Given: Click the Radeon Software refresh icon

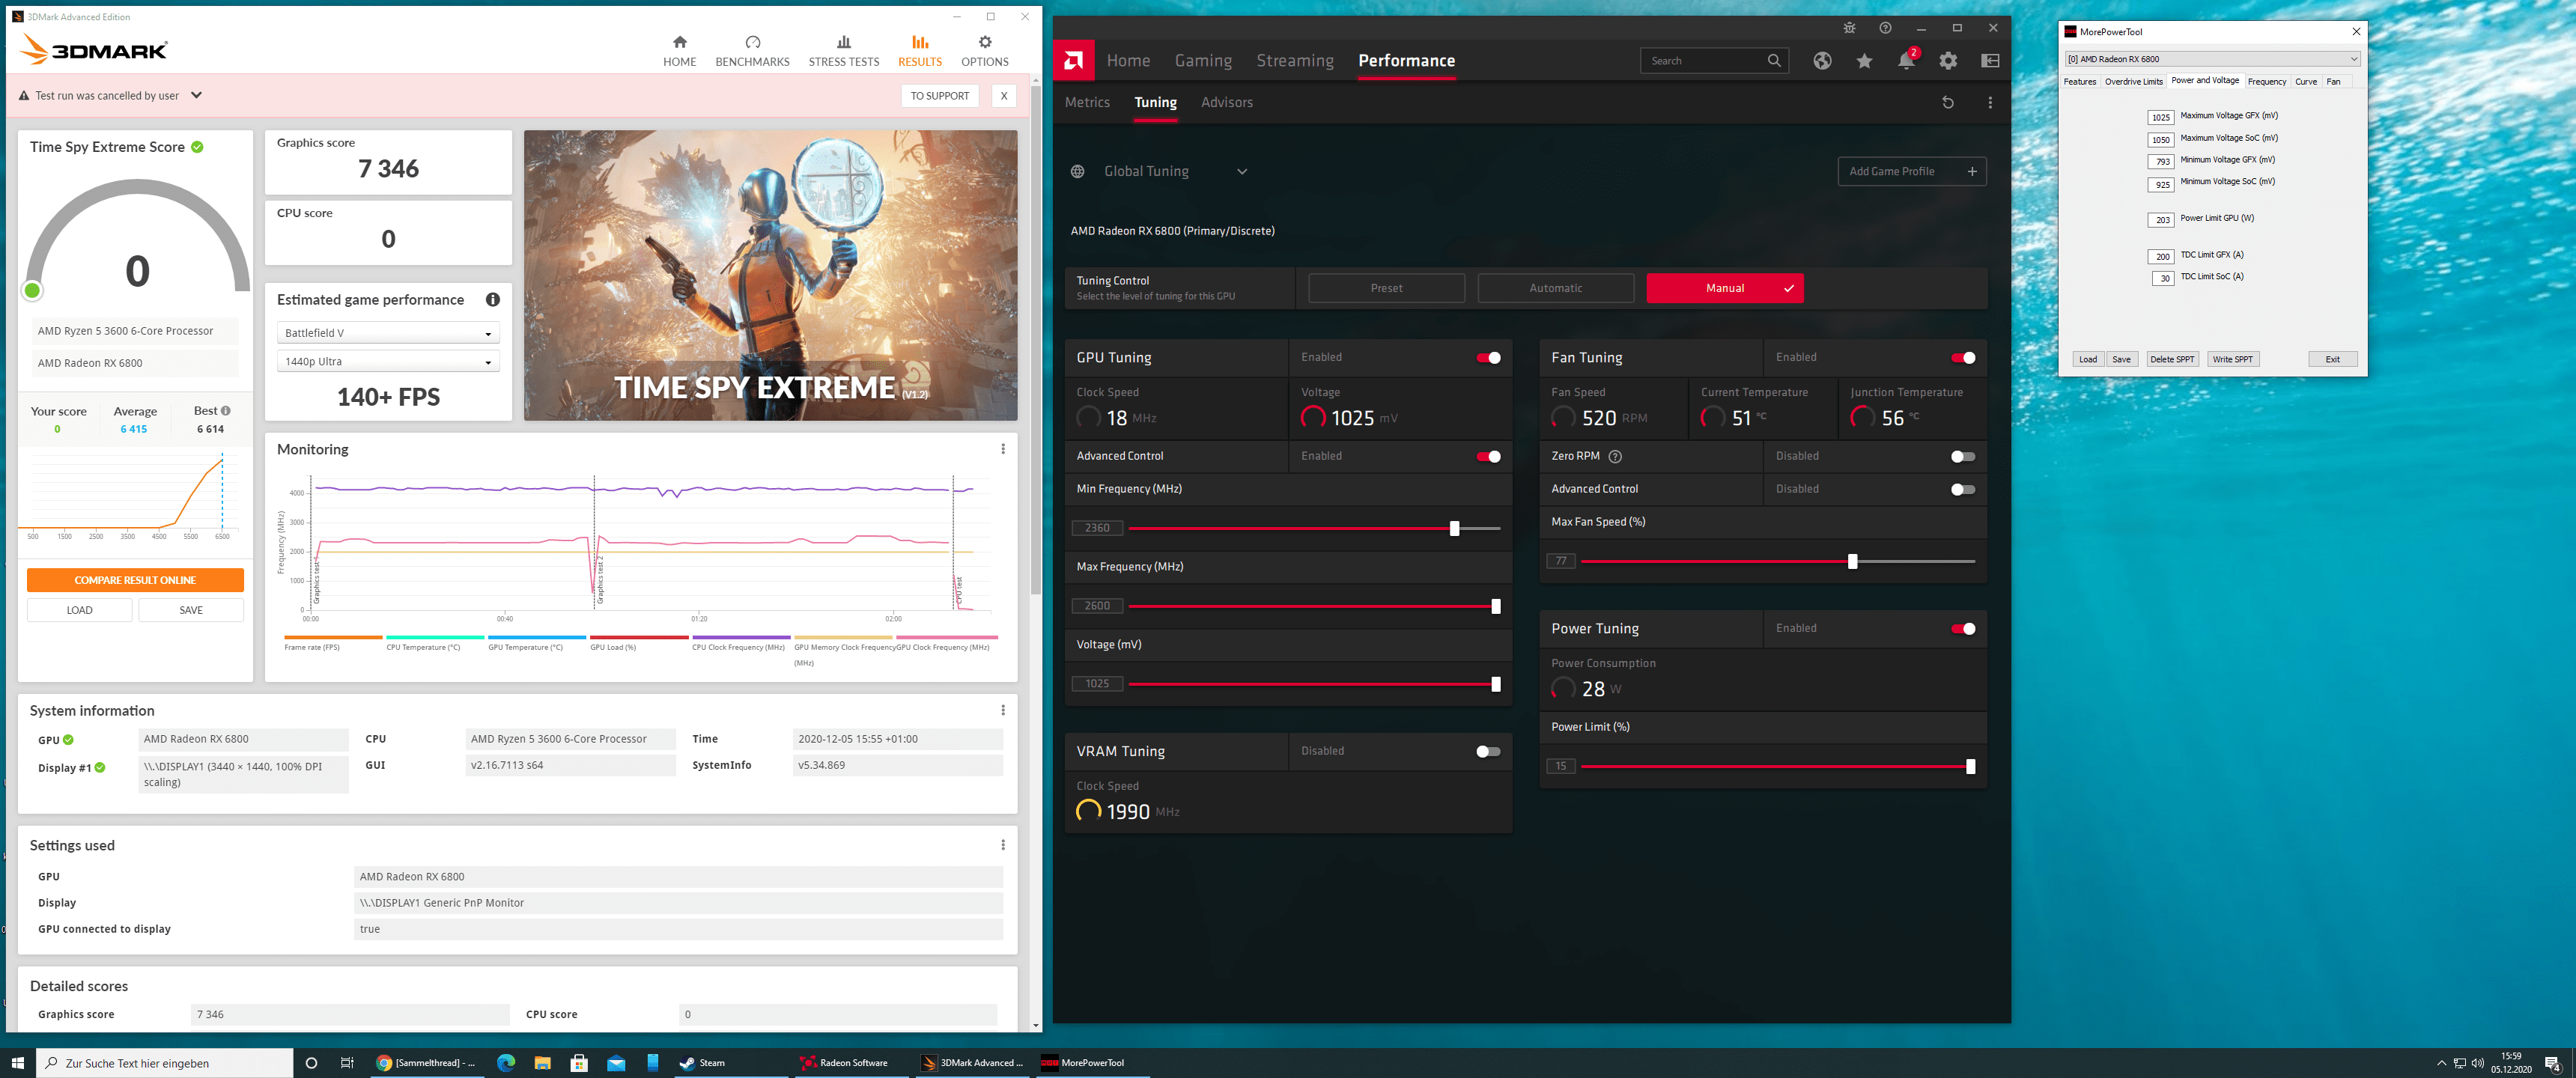Looking at the screenshot, I should pyautogui.click(x=1947, y=102).
